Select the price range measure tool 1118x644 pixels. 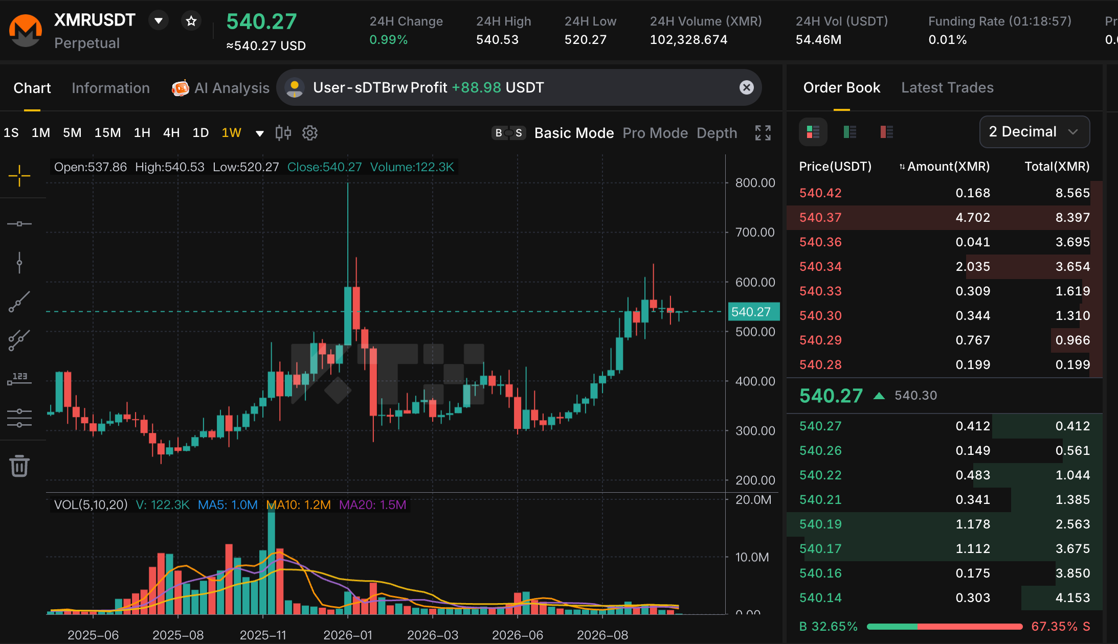(x=19, y=379)
